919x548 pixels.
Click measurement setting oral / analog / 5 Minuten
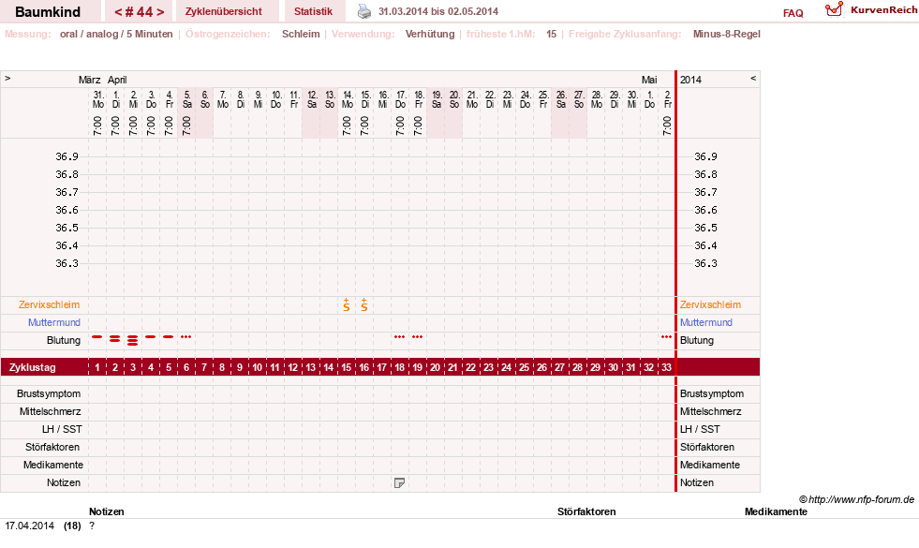[116, 34]
